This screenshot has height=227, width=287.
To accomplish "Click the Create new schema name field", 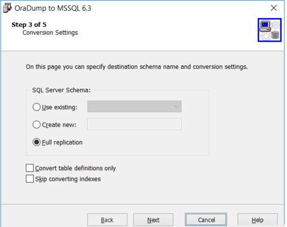I will click(135, 124).
